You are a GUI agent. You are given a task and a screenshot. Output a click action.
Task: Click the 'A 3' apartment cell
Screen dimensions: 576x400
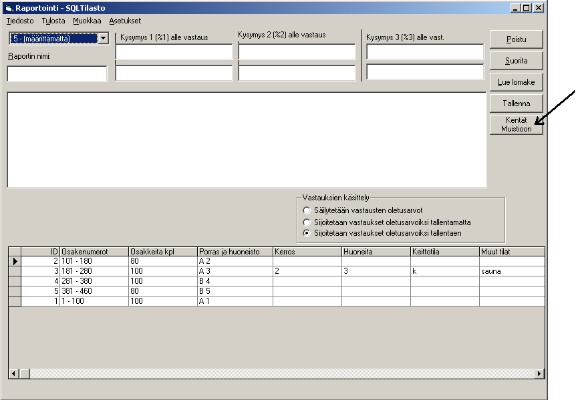(x=235, y=271)
